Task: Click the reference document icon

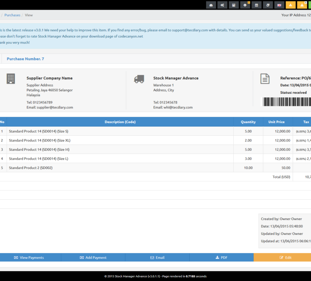Action: 265,79
